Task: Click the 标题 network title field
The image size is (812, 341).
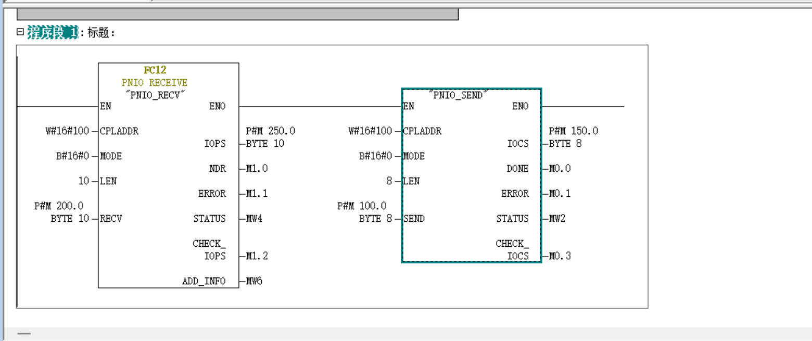Action: click(x=100, y=33)
